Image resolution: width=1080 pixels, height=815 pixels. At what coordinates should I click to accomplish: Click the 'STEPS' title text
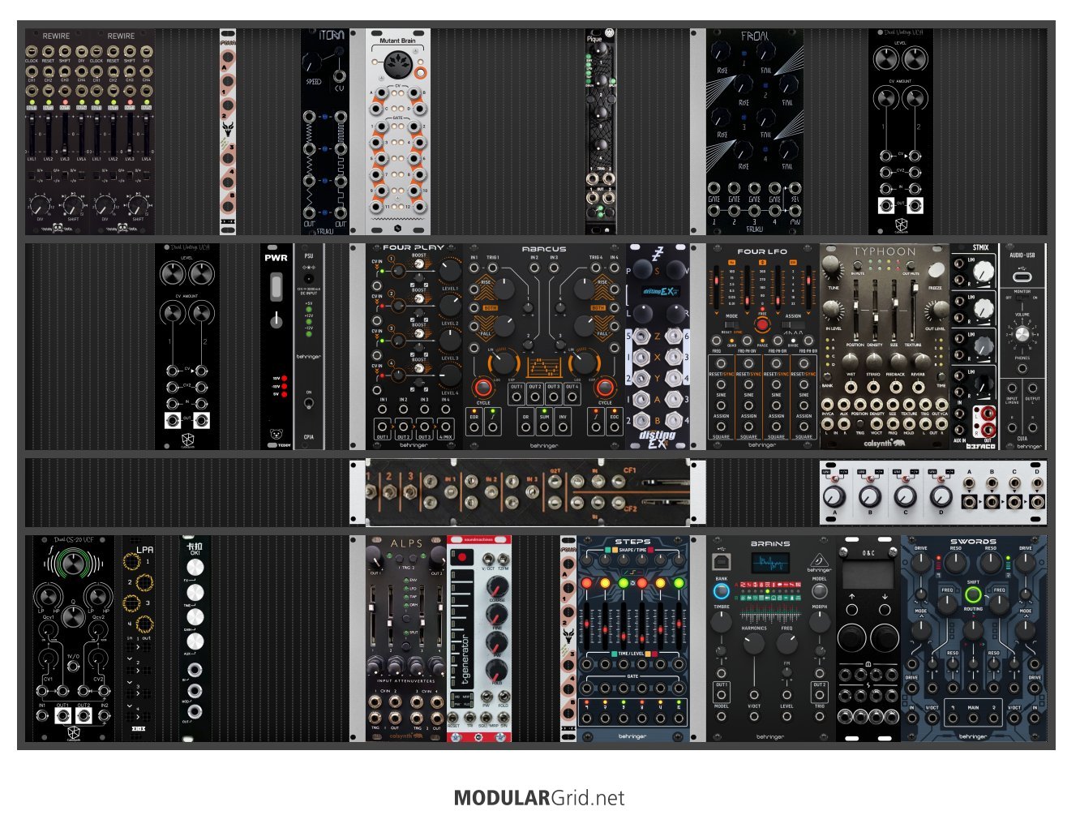point(632,541)
